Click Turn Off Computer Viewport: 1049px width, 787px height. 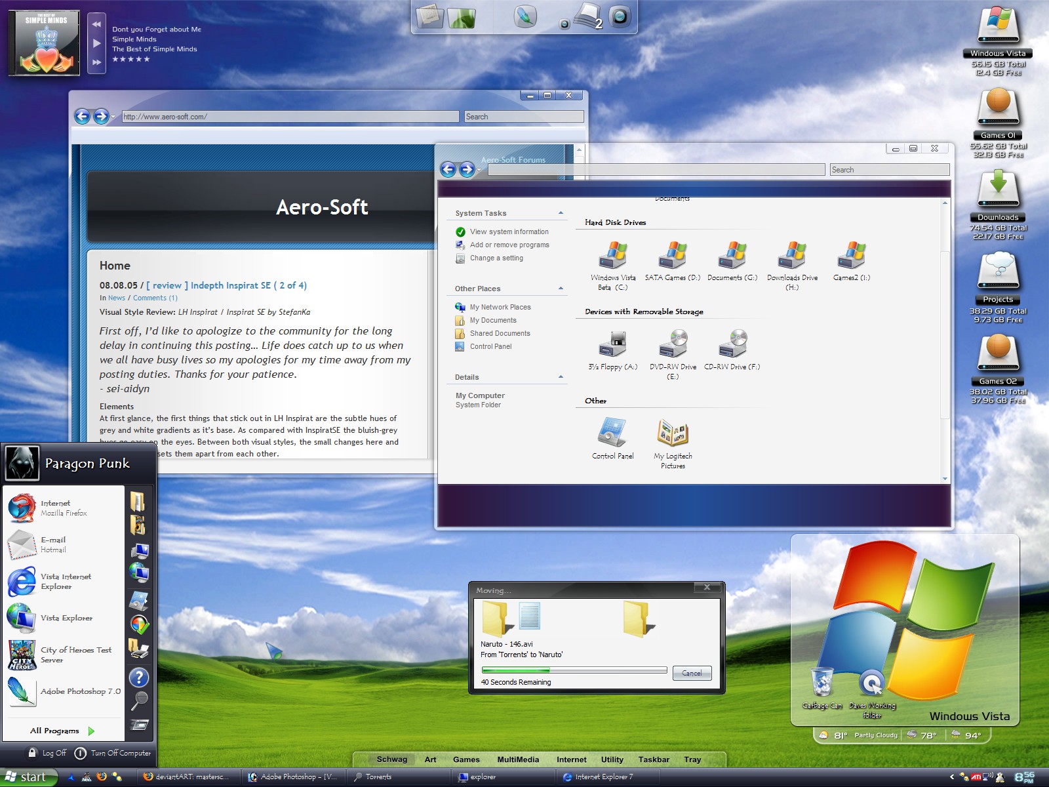tap(113, 753)
